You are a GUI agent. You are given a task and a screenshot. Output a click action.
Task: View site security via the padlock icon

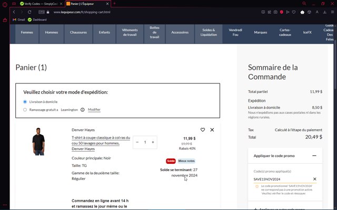(48, 12)
